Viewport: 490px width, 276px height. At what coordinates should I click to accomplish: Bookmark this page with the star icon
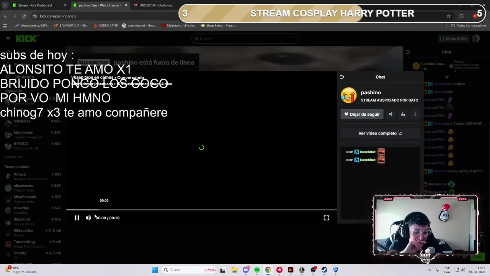pyautogui.click(x=449, y=16)
